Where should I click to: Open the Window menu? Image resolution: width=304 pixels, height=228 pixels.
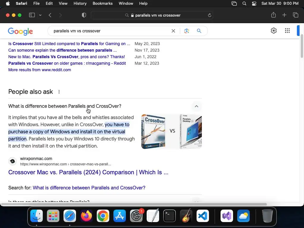(126, 4)
